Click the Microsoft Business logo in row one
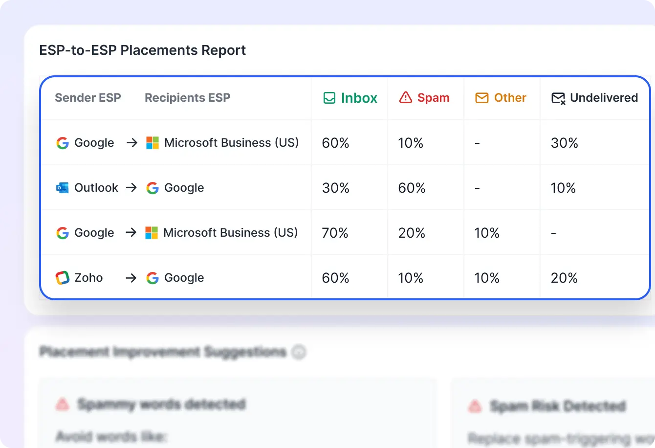Image resolution: width=655 pixels, height=448 pixels. (x=152, y=142)
